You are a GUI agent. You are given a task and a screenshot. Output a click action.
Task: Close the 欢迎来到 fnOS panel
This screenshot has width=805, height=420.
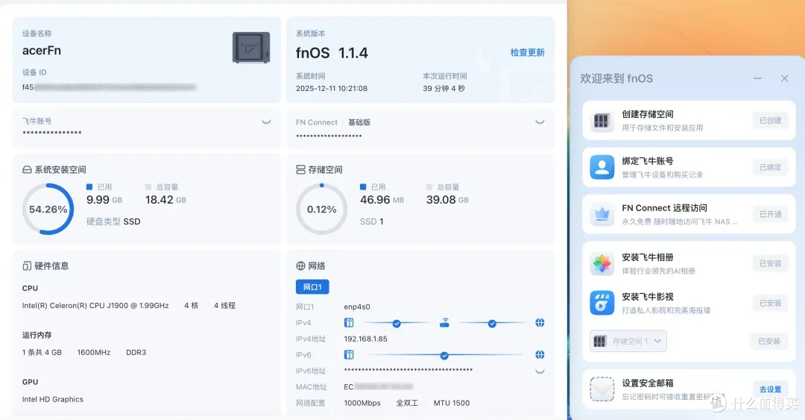coord(784,78)
